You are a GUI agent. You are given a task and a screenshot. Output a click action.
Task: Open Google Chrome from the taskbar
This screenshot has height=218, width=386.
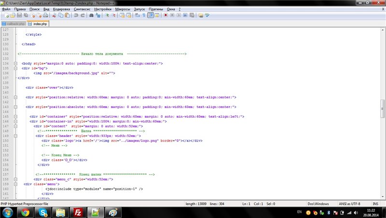pyautogui.click(x=25, y=212)
